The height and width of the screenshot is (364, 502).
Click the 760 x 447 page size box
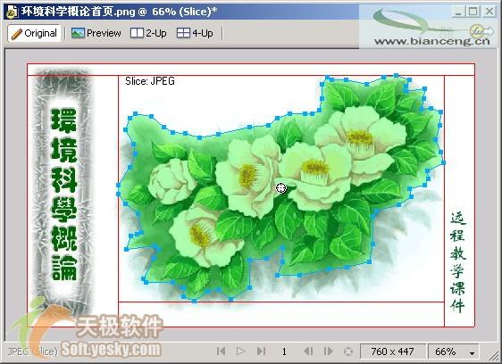click(x=393, y=352)
